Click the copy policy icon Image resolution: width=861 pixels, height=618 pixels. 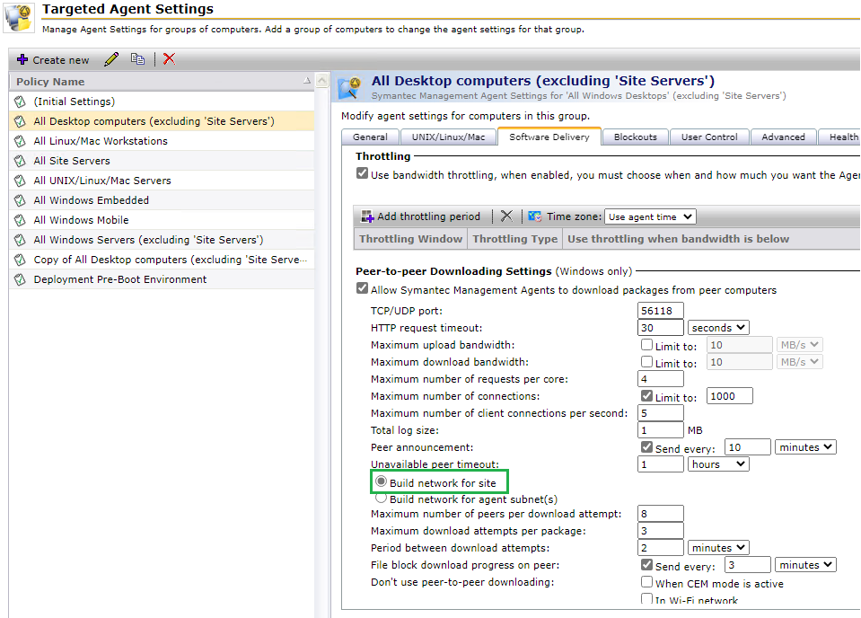tap(138, 58)
